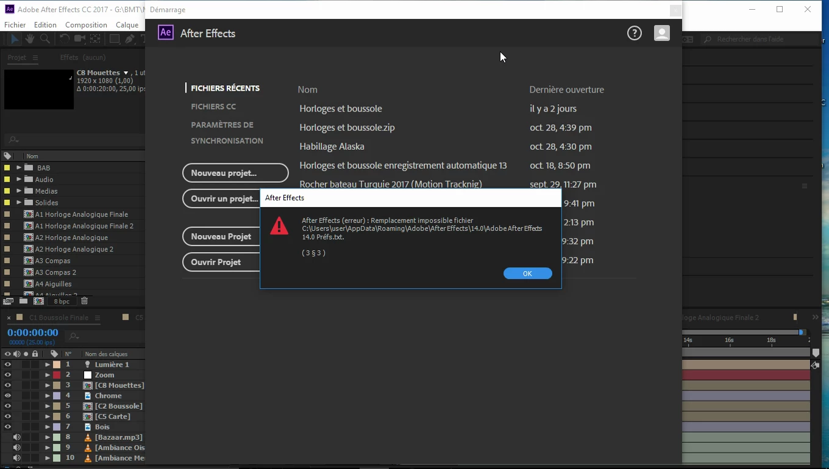Click the Ouvrir Projet button

point(222,262)
